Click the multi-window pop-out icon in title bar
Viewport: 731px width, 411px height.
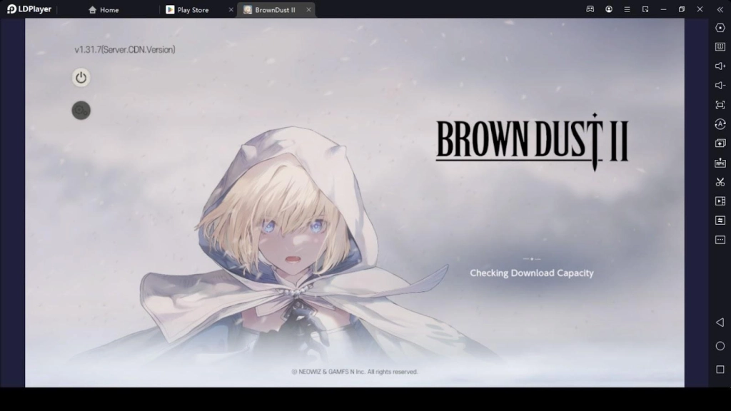pyautogui.click(x=645, y=9)
